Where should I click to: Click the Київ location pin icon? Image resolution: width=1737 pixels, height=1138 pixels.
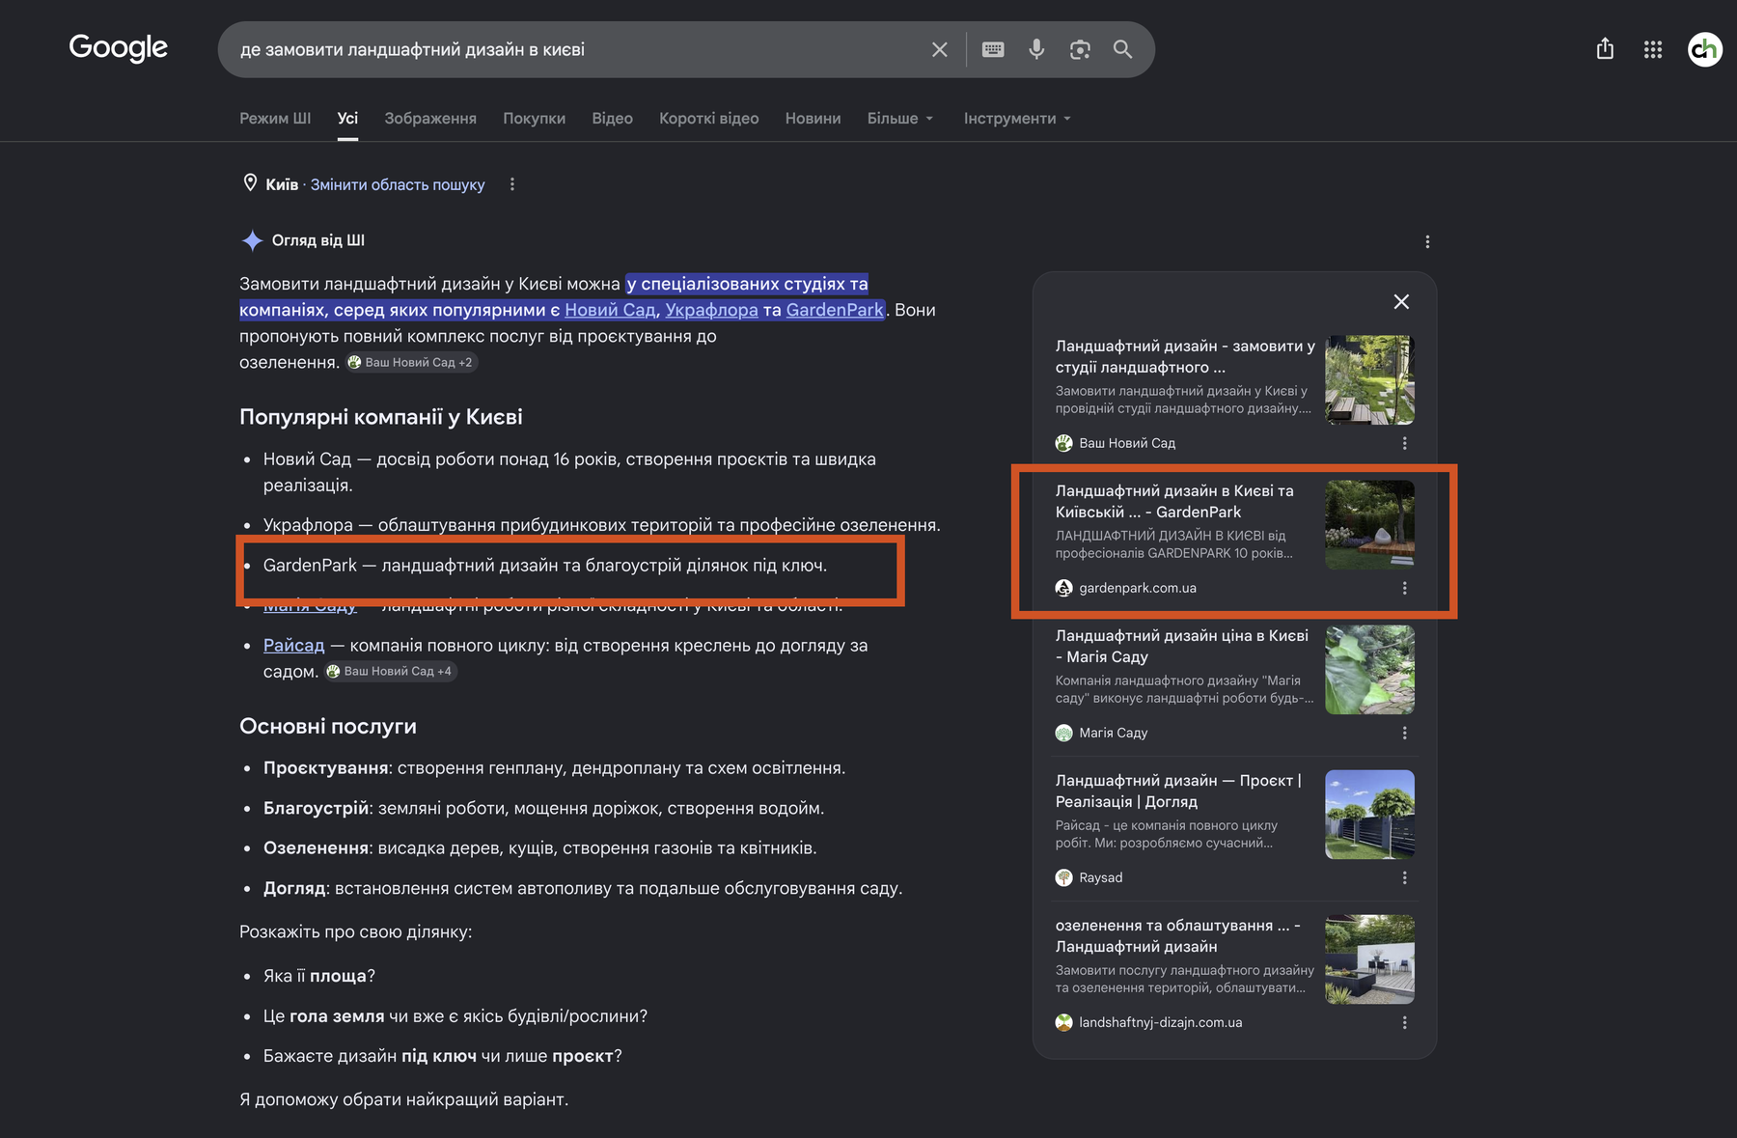pyautogui.click(x=250, y=182)
